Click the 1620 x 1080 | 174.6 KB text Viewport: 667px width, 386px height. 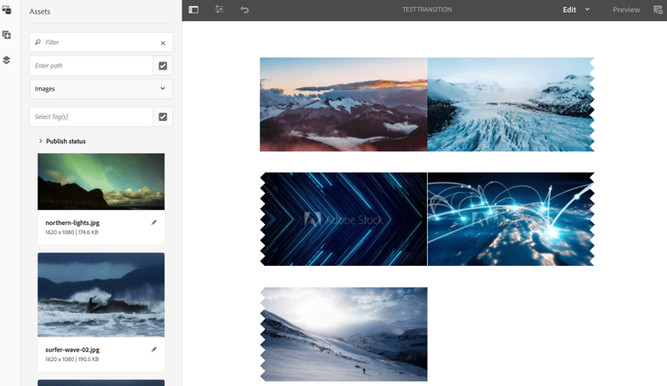72,232
